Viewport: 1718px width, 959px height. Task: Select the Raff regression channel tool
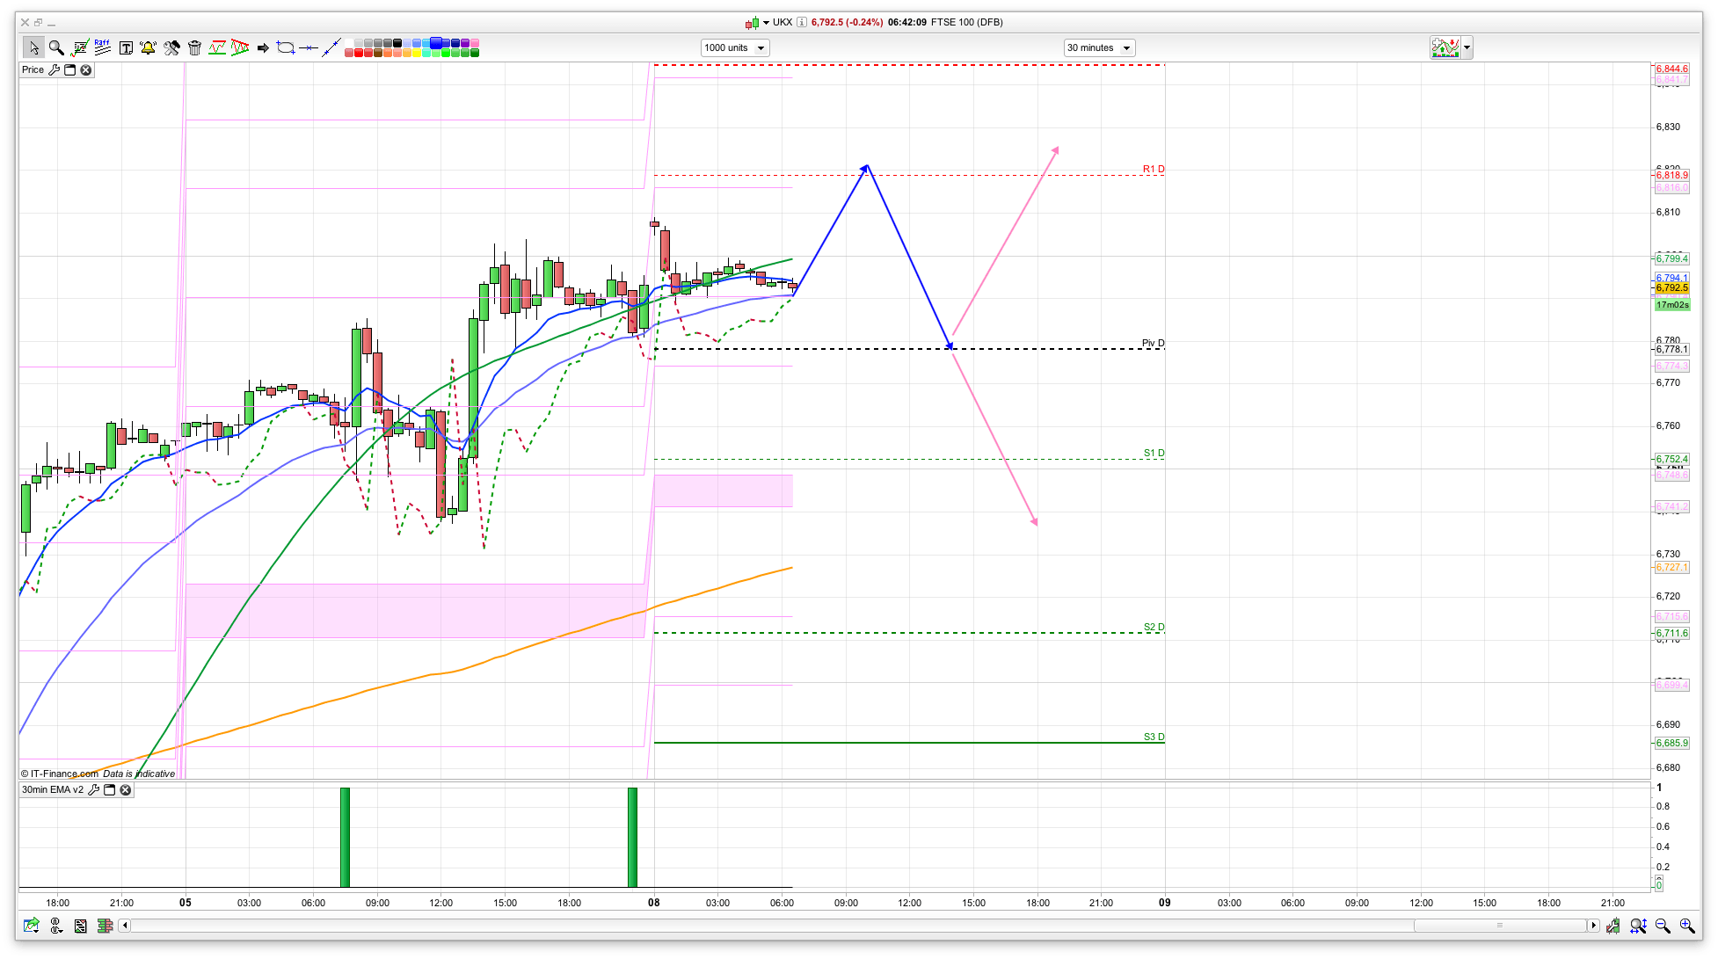(x=103, y=47)
